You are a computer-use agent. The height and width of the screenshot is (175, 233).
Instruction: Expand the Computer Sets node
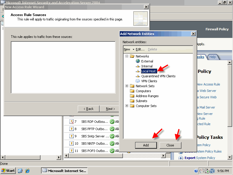click(127, 106)
